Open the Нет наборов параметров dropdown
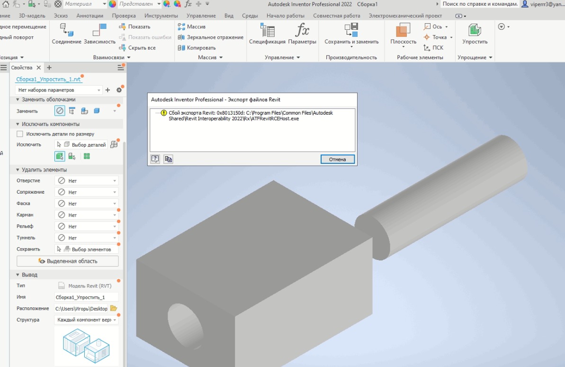The image size is (565, 367). tap(59, 90)
